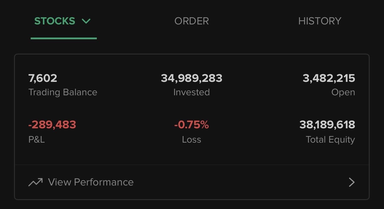Image resolution: width=384 pixels, height=209 pixels.
Task: Click the Open value 3,482,215
Action: [x=329, y=78]
